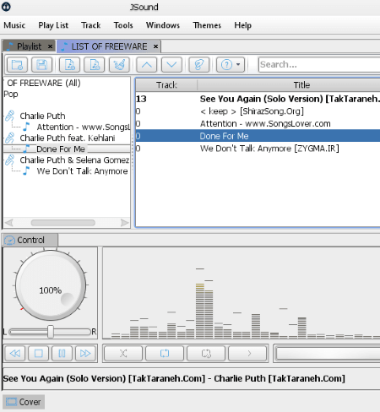Adjust the L-R balance slider

(x=50, y=332)
